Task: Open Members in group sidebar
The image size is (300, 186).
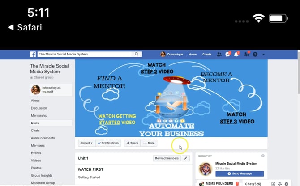Action: (x=38, y=145)
